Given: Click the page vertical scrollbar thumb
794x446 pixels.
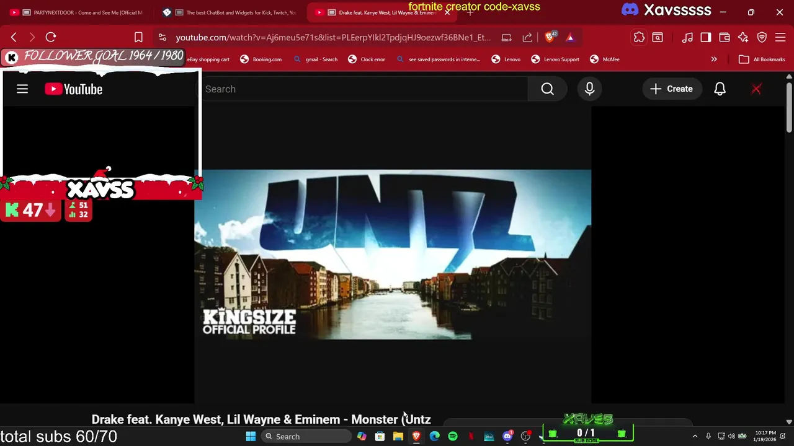Looking at the screenshot, I should [788, 107].
